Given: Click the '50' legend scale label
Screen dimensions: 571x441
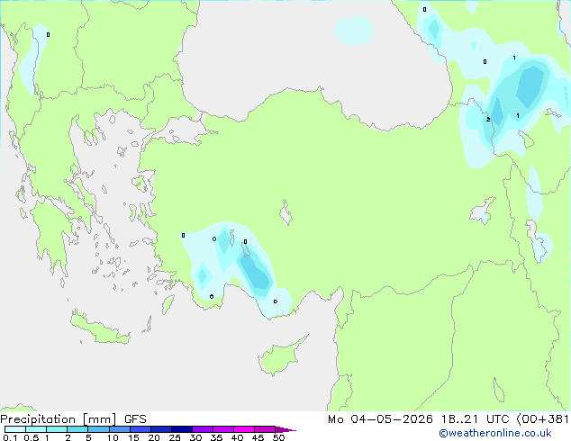Looking at the screenshot, I should coord(278,437).
